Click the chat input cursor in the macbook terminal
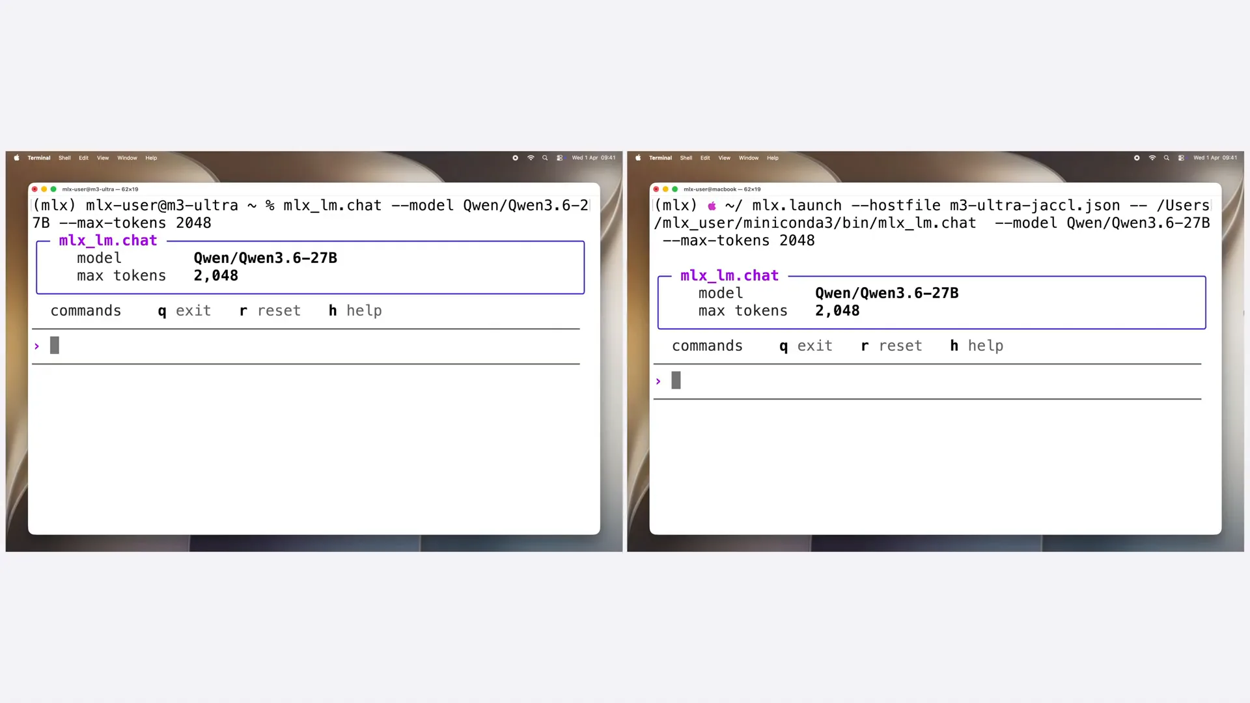This screenshot has height=703, width=1250. [x=676, y=381]
